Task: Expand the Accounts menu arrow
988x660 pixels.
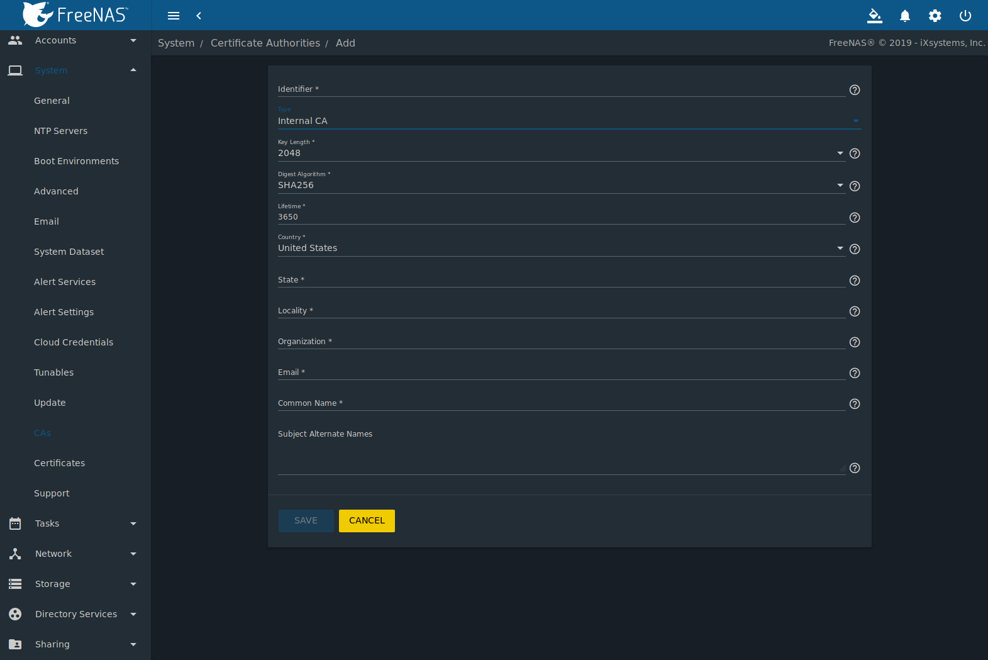Action: [133, 40]
